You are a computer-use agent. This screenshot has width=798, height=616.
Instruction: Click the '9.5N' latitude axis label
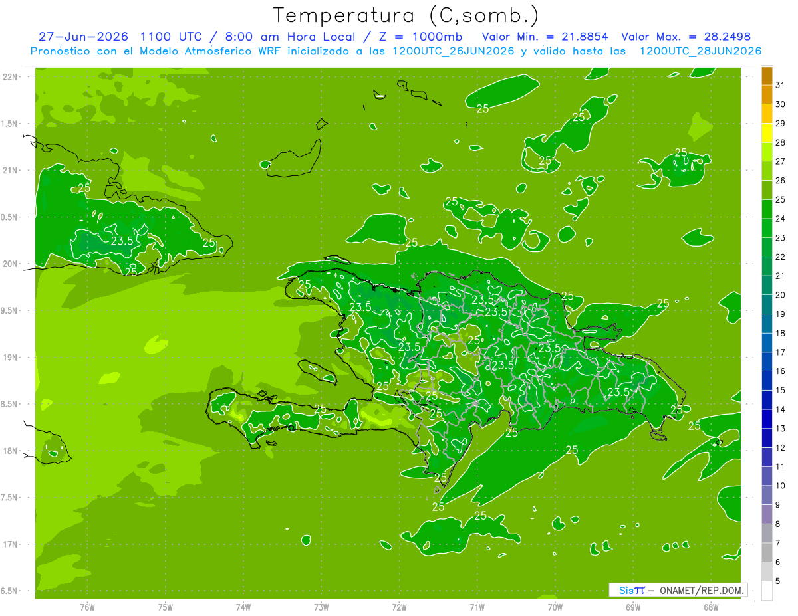[10, 310]
